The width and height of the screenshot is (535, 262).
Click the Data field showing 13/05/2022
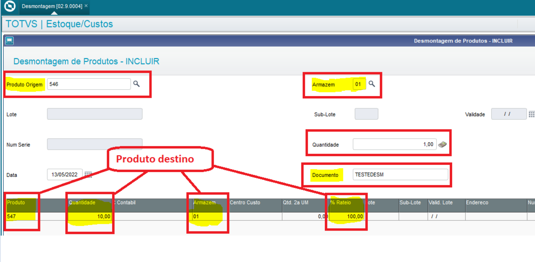point(65,175)
